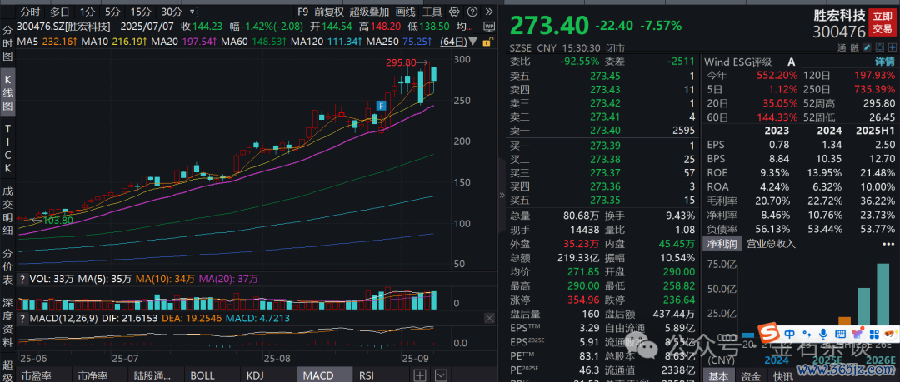
Task: Expand more period options dropdown arrow
Action: click(x=191, y=12)
